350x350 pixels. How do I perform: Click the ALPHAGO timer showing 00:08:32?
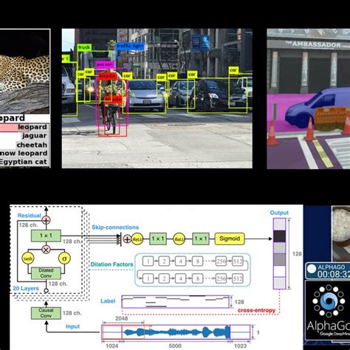click(x=328, y=271)
